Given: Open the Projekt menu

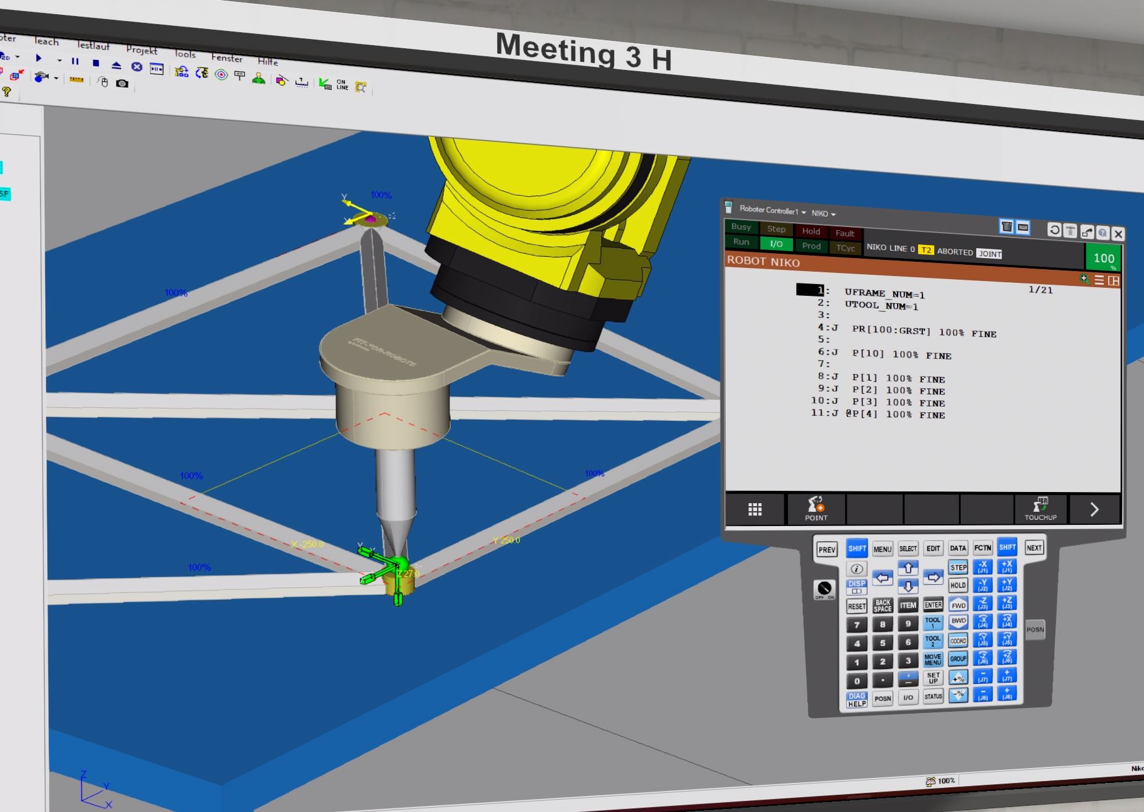Looking at the screenshot, I should click(142, 50).
